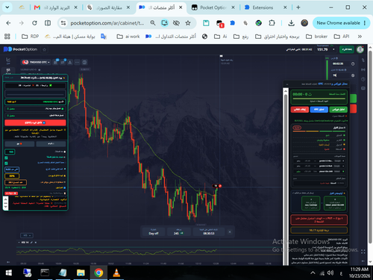
Task: Switch to the Extensions browser tab
Action: coord(266,7)
